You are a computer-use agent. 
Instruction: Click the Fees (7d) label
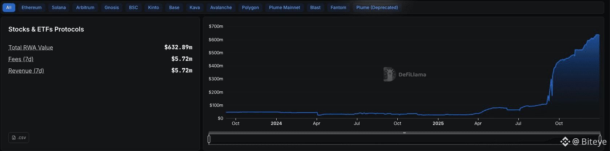[21, 59]
